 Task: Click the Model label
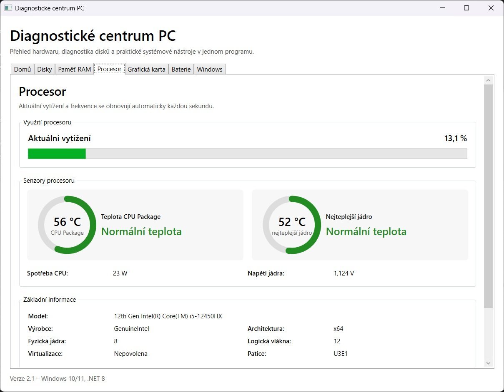pos(38,316)
